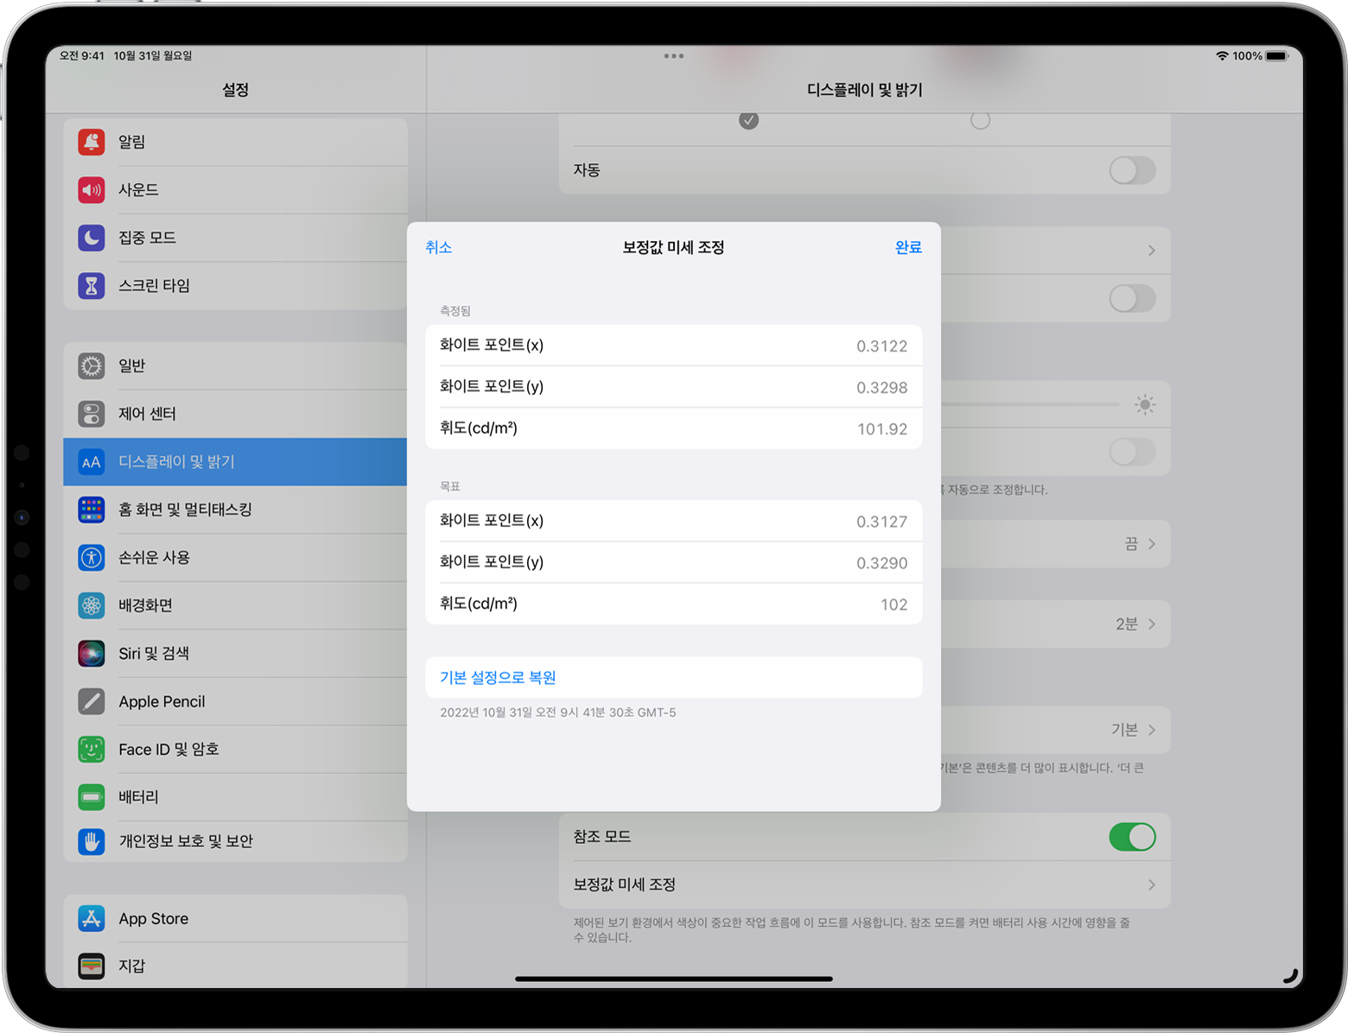
Task: Enable the 자동 toggle
Action: pos(1133,170)
